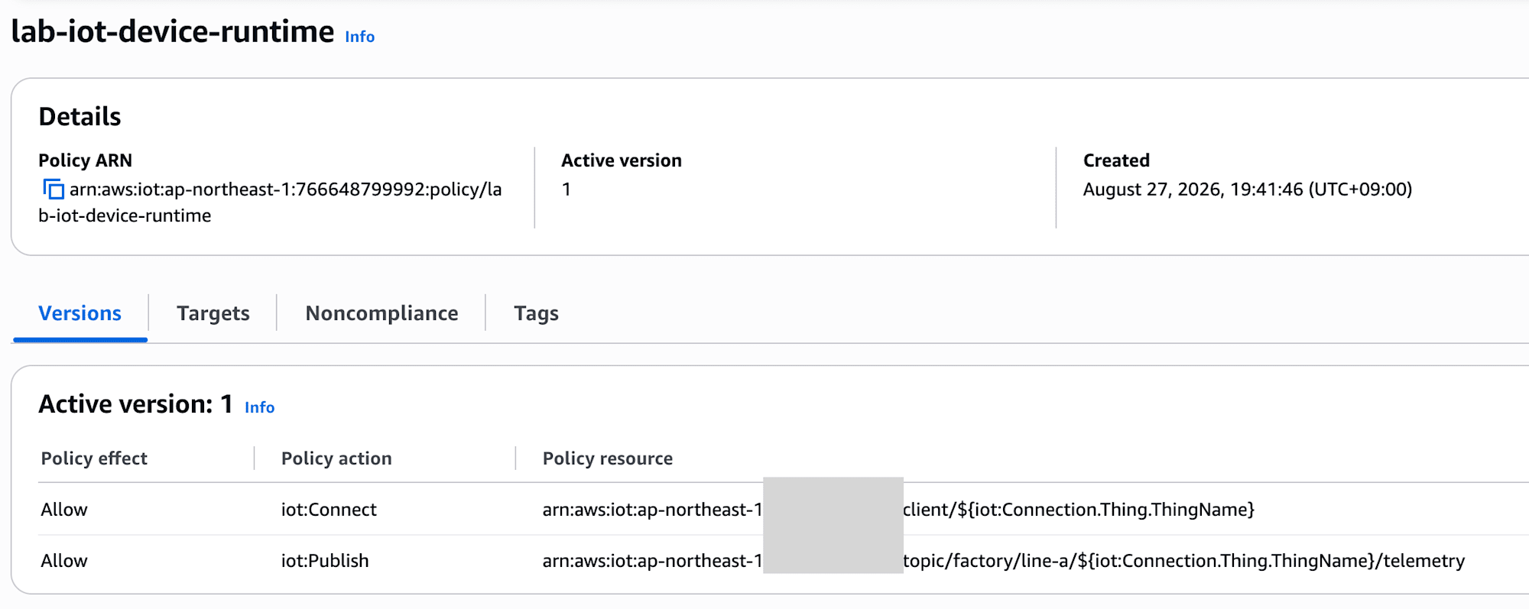Switch to the Targets tab

[x=213, y=313]
